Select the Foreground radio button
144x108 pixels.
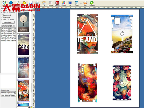[x=6, y=17]
